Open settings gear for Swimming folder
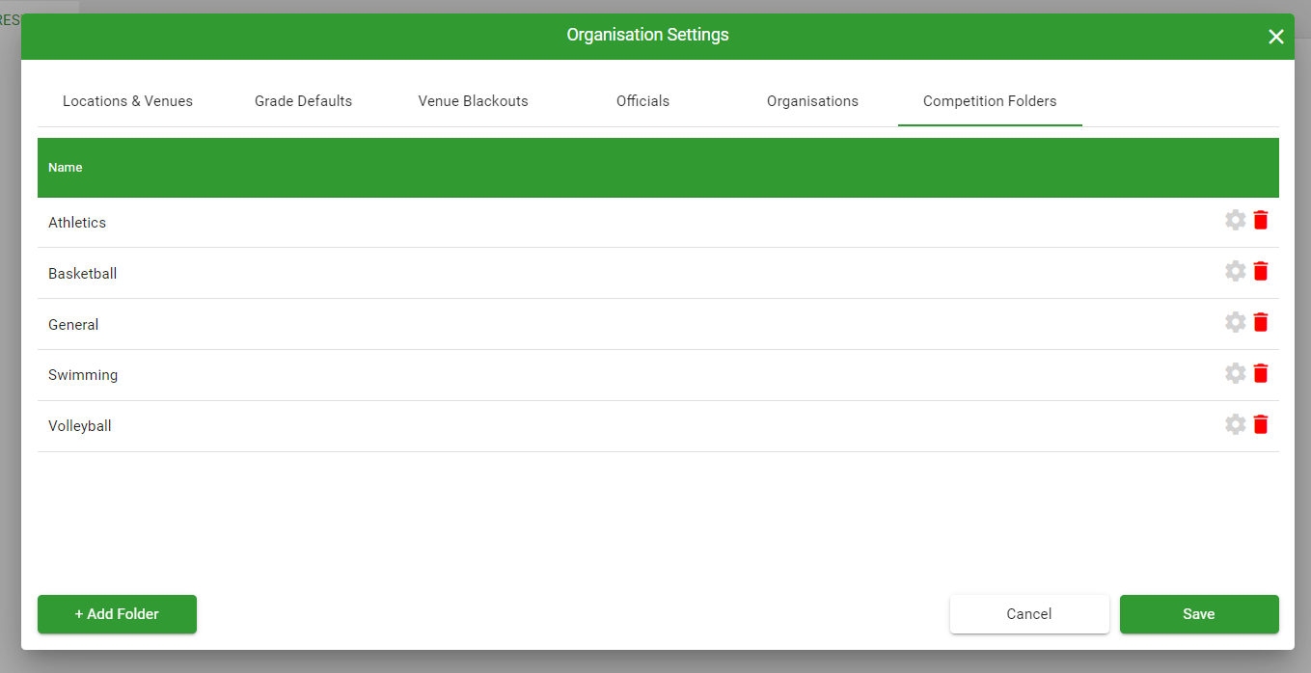This screenshot has height=673, width=1311. coord(1235,373)
